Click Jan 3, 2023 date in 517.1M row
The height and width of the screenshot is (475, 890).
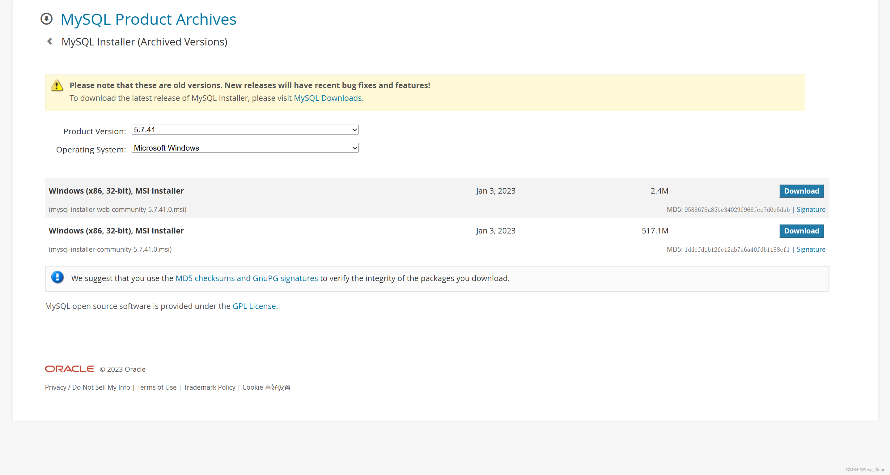click(x=495, y=231)
